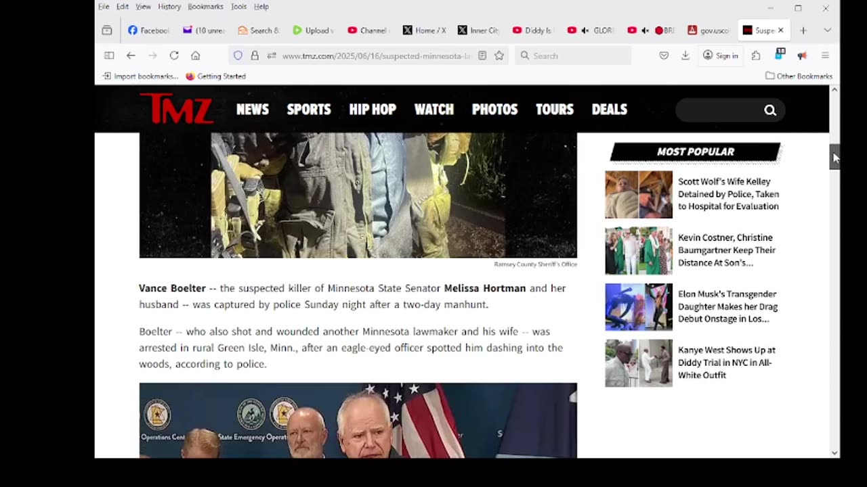Image resolution: width=867 pixels, height=487 pixels.
Task: Open the Edit menu
Action: point(123,7)
